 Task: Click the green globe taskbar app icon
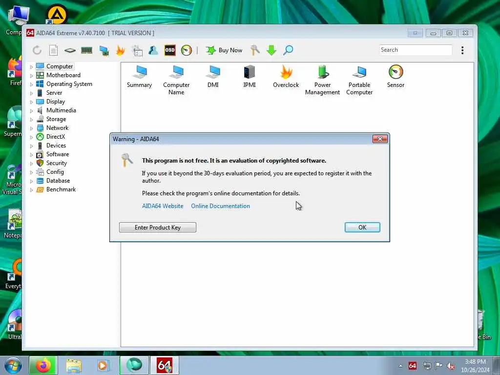[x=134, y=365]
